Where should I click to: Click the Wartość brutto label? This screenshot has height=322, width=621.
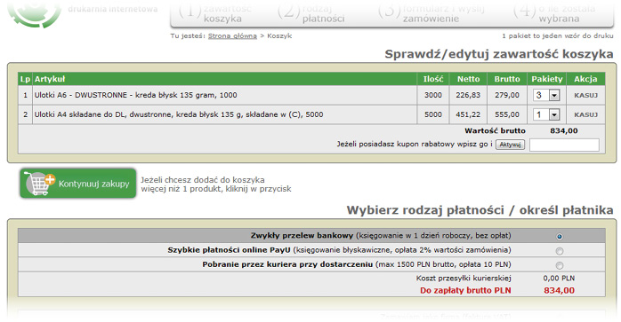[x=495, y=130]
